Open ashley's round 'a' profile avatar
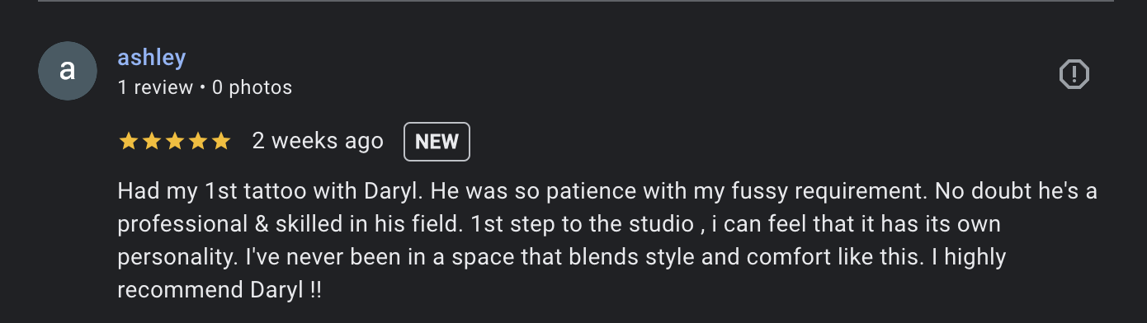This screenshot has width=1147, height=323. coord(68,71)
